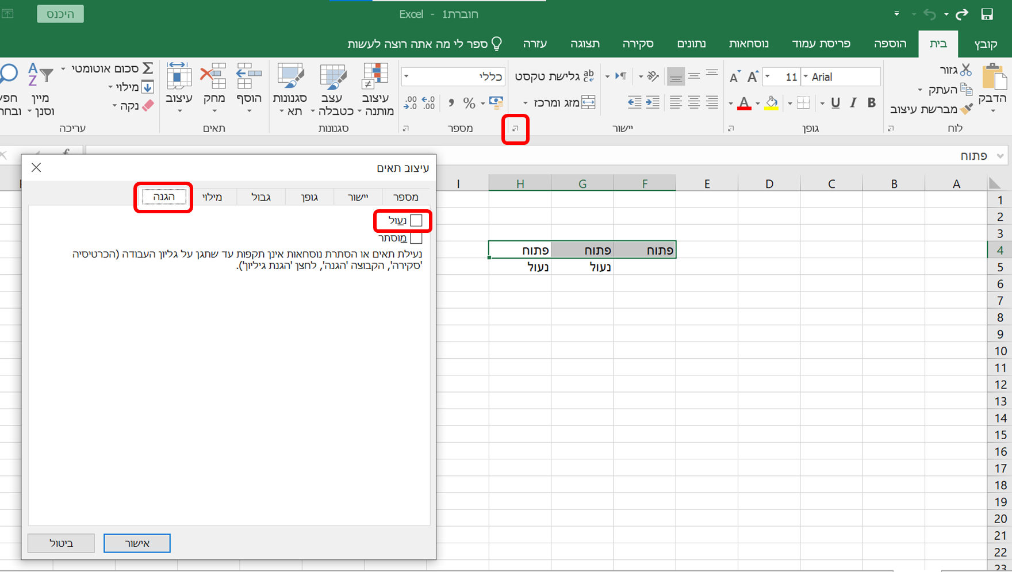This screenshot has width=1012, height=572.
Task: Click the yellow fill color bucket
Action: [771, 103]
